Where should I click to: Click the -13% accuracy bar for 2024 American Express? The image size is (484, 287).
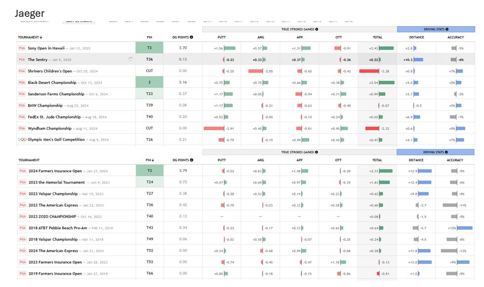(449, 251)
